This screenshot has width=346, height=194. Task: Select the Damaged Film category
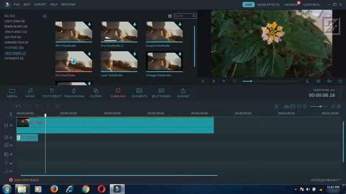point(16,42)
